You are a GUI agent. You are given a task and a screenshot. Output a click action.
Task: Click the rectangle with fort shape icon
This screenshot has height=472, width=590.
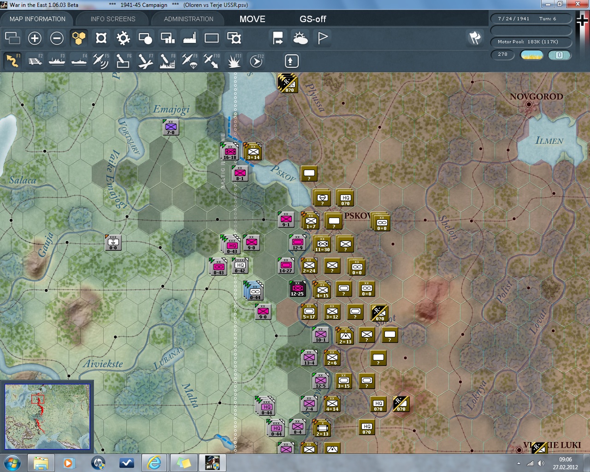coord(234,38)
